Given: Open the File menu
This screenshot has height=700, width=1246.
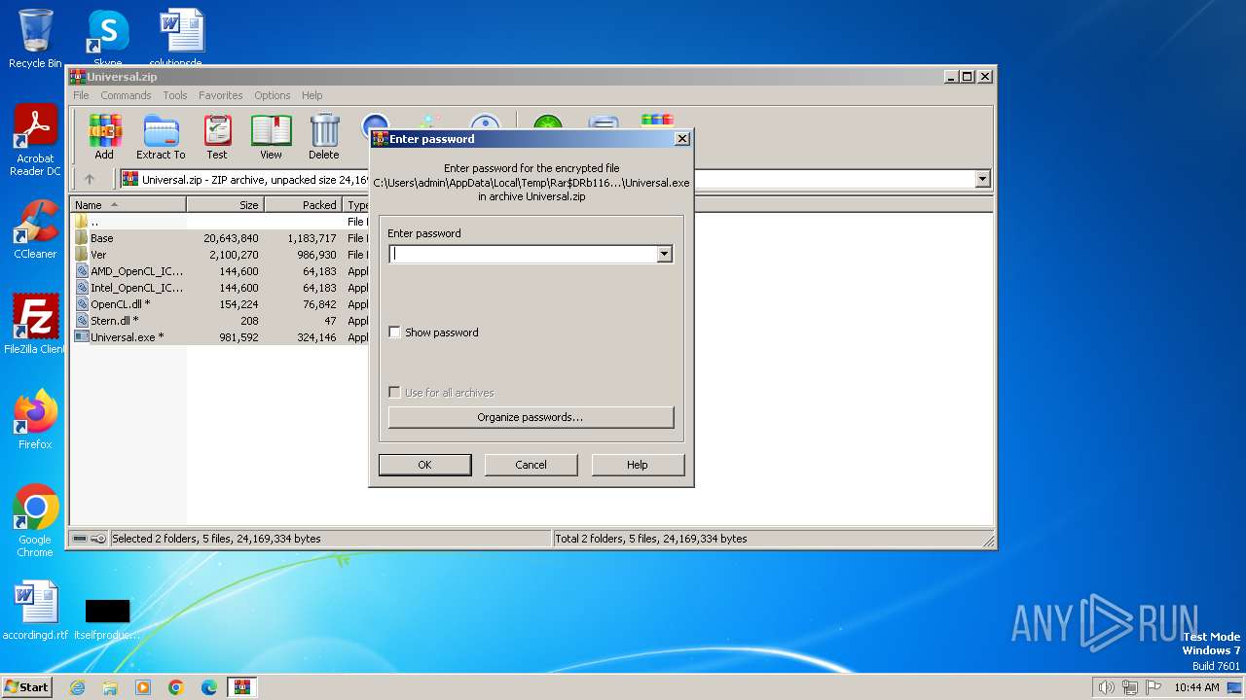Looking at the screenshot, I should click(81, 95).
